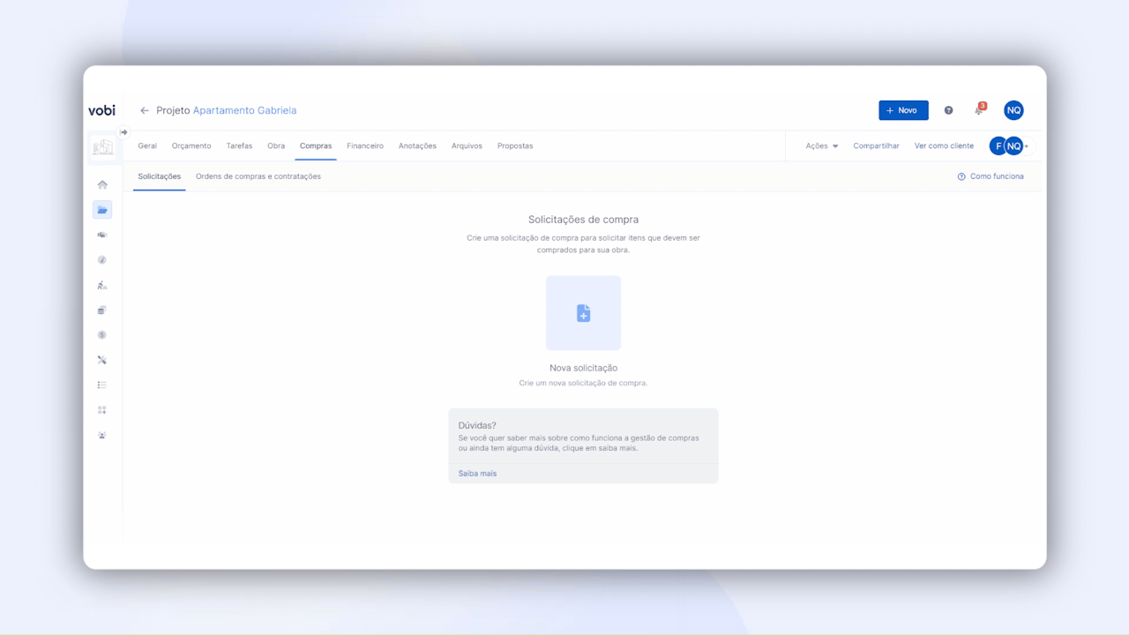Go back using the arrow beside Projeto
The width and height of the screenshot is (1129, 635).
pos(145,110)
